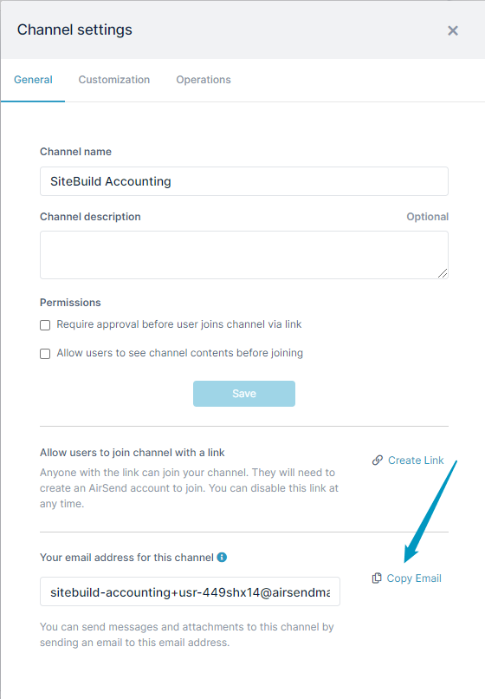Click the 'Channel description' field label
The height and width of the screenshot is (699, 485).
[x=90, y=217]
